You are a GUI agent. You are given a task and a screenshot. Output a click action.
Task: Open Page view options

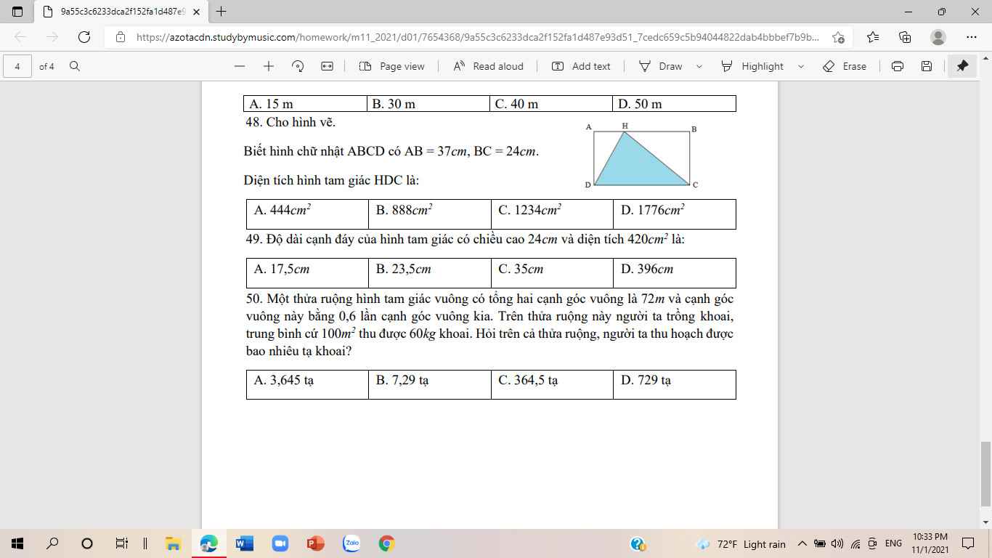click(392, 66)
